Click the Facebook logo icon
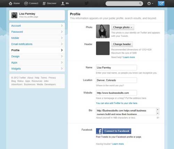 click(99, 131)
